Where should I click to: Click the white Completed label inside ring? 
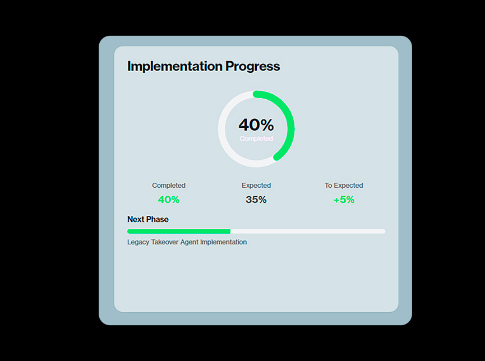pyautogui.click(x=256, y=138)
